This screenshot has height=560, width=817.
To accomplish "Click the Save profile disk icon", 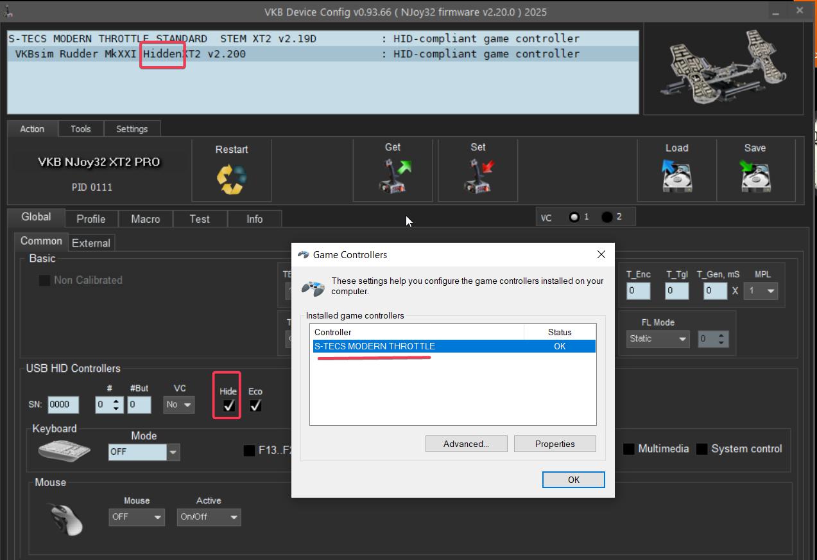I will 755,176.
